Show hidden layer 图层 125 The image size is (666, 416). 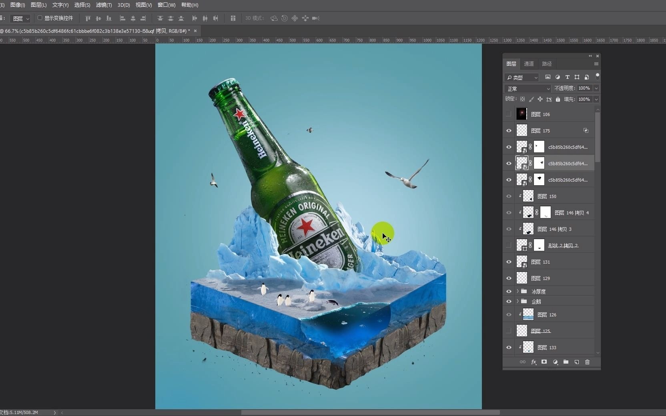509,331
